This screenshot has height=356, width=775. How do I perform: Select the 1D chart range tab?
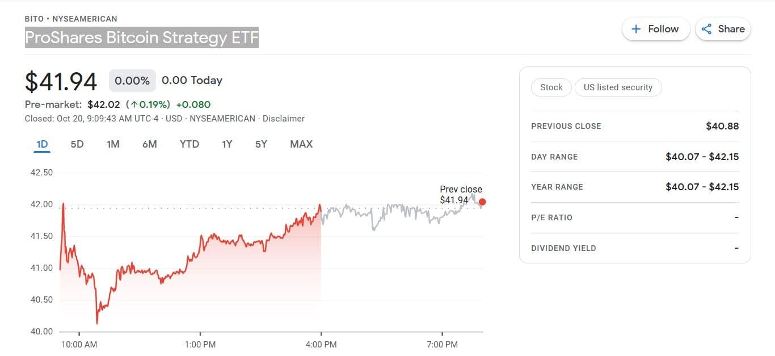point(42,144)
